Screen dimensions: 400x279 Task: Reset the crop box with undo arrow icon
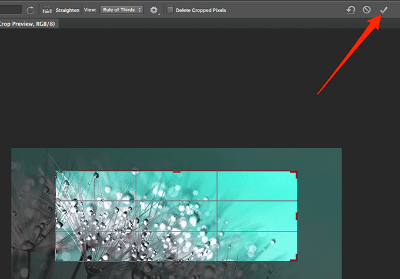[x=351, y=10]
